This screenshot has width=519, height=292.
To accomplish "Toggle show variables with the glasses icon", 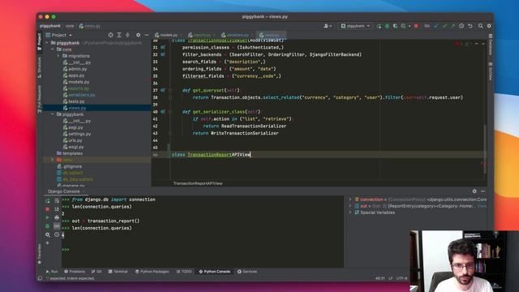I will pos(57,226).
